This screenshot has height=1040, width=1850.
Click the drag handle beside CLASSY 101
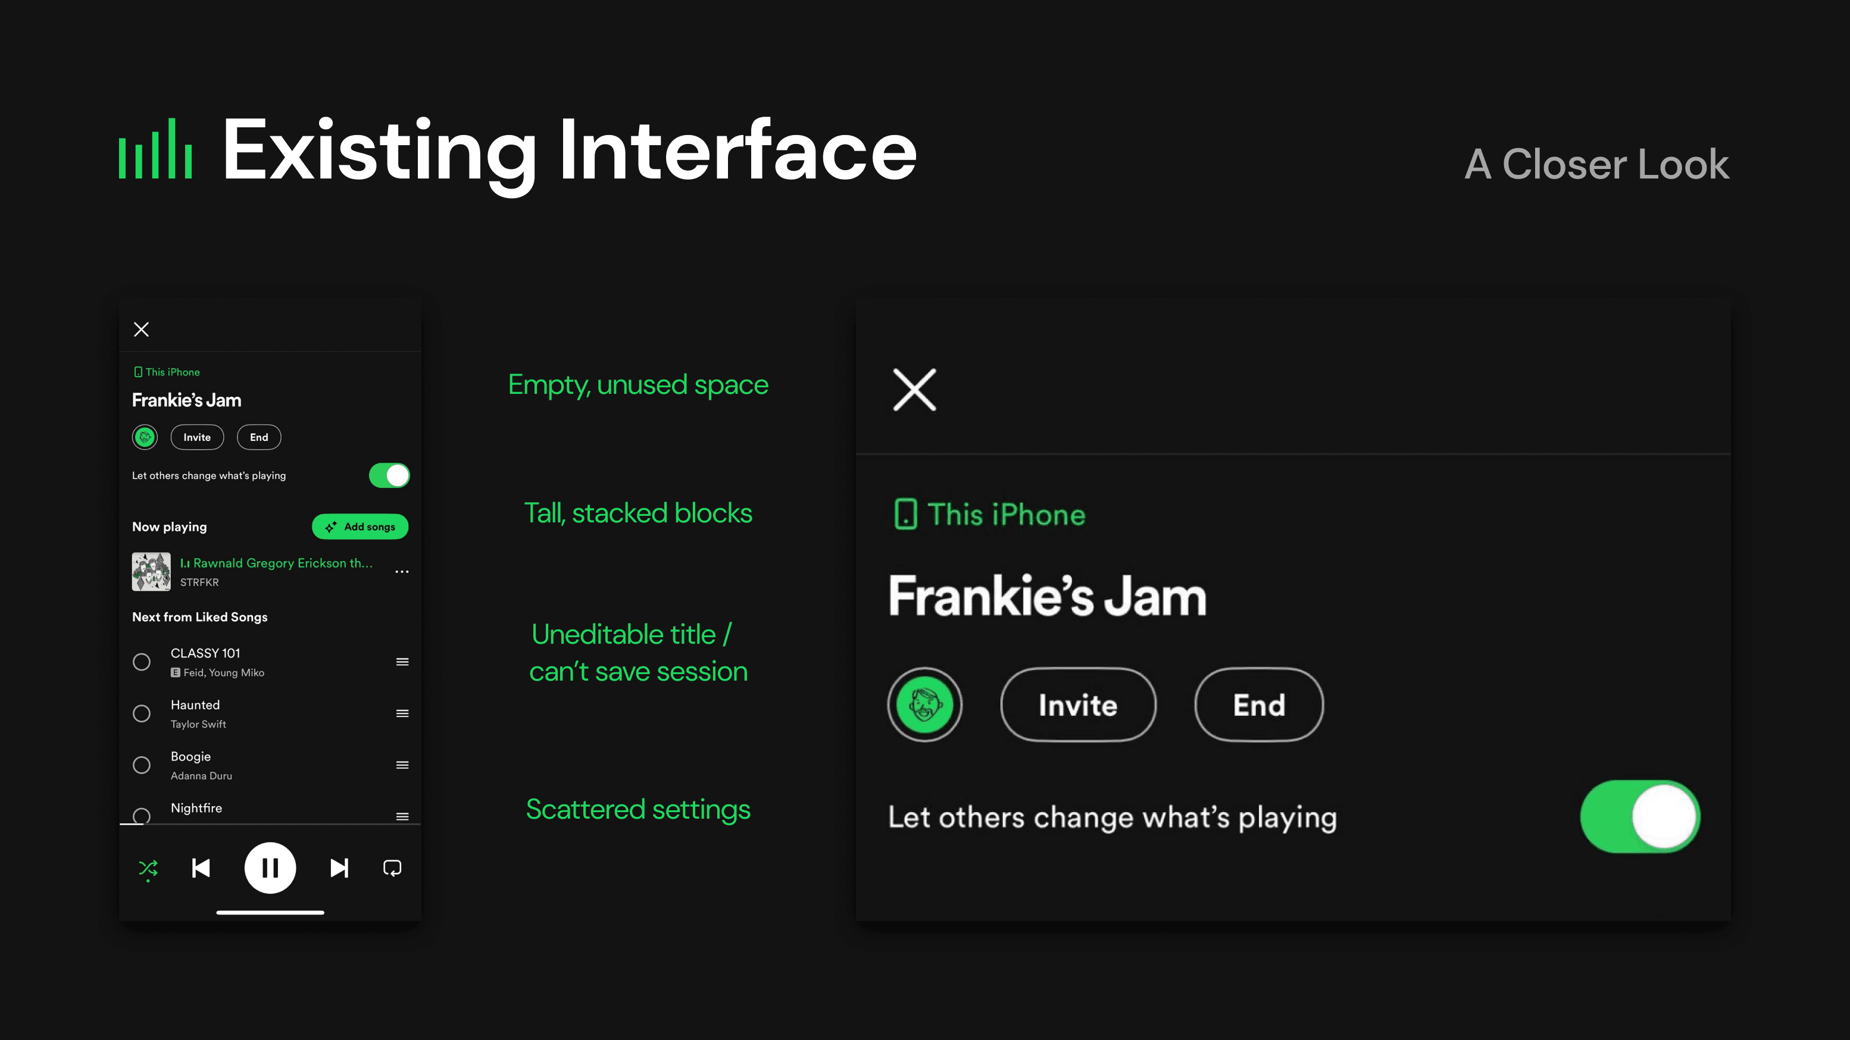pyautogui.click(x=402, y=662)
